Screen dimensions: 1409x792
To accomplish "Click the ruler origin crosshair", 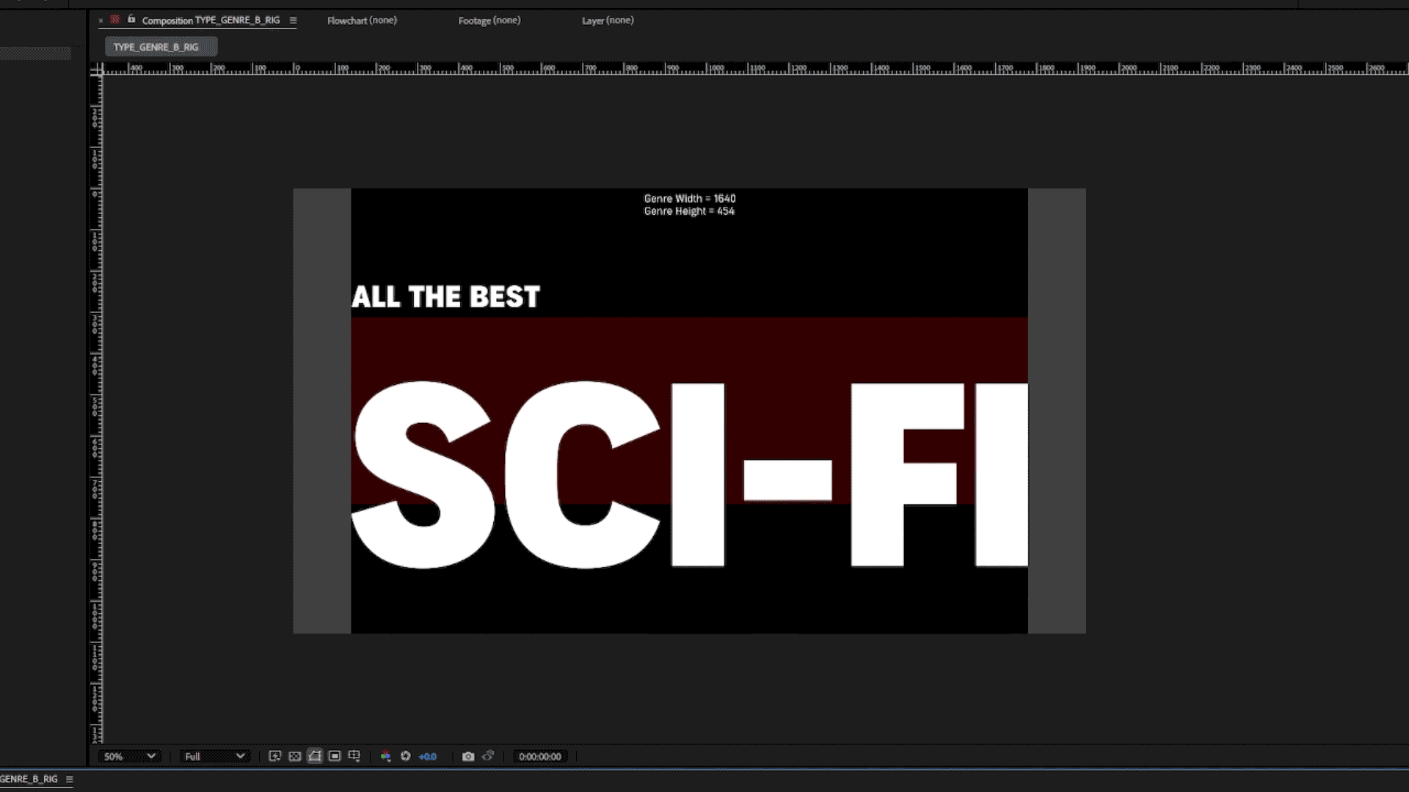I will tap(97, 70).
